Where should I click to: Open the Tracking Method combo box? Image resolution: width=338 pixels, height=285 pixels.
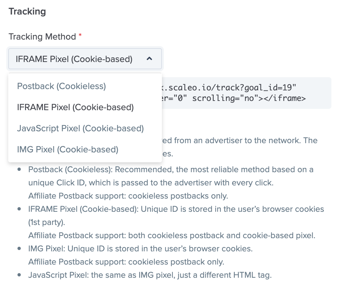click(x=85, y=59)
